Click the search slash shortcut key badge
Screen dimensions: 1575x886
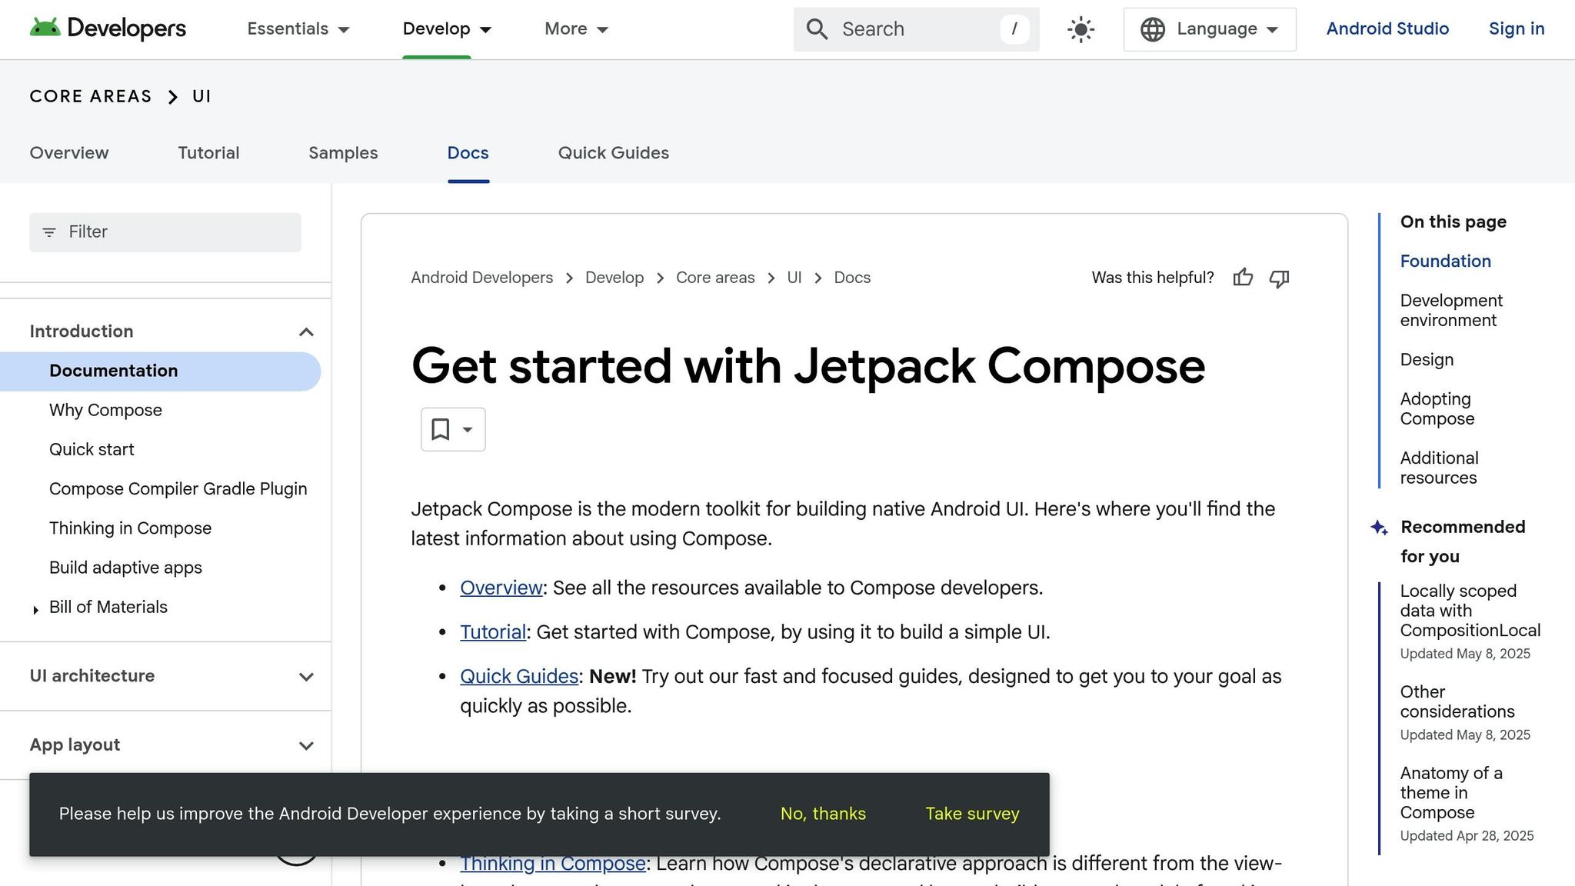[1014, 29]
